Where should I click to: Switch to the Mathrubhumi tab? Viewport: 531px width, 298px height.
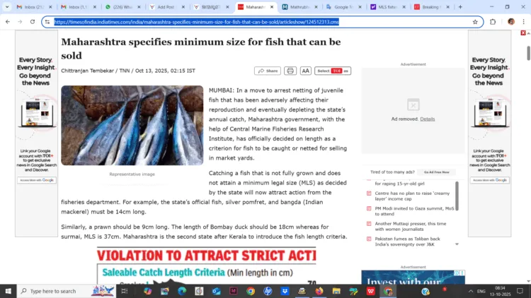coord(301,7)
